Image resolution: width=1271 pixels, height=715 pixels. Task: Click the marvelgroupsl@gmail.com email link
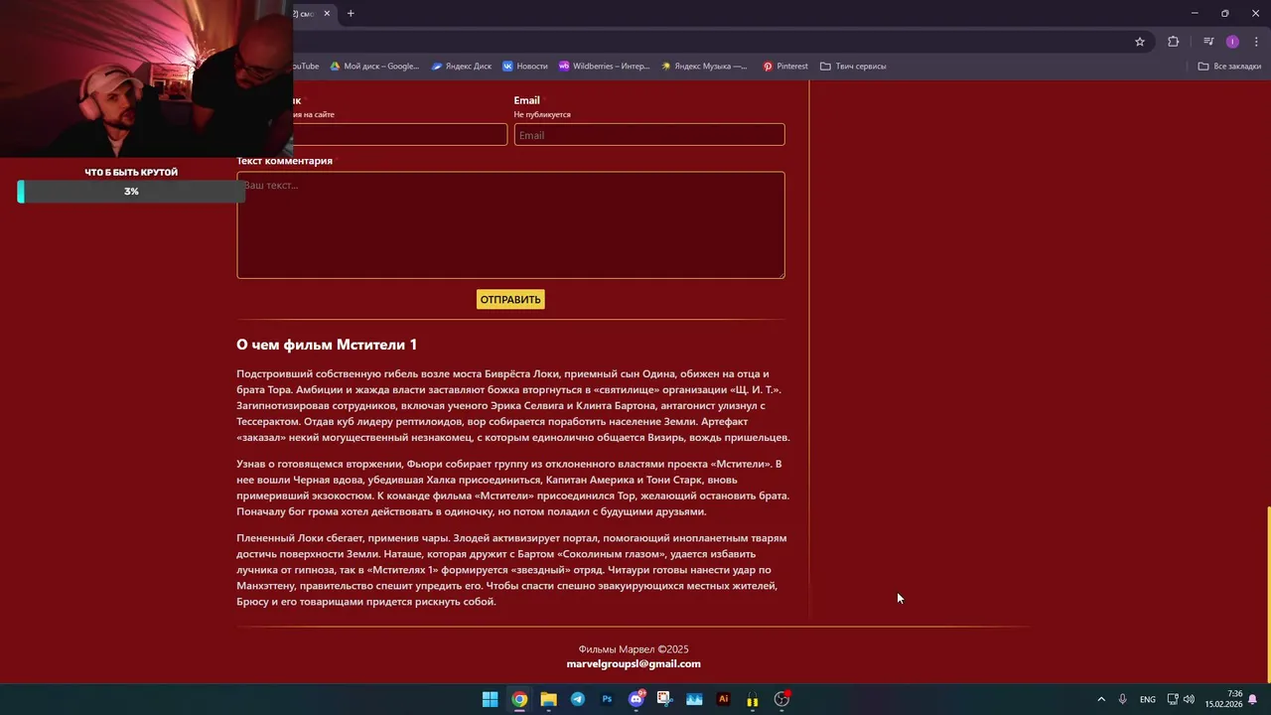click(x=634, y=664)
